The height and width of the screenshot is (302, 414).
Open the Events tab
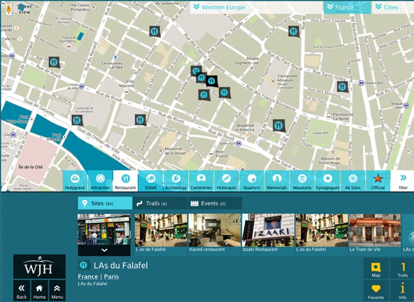pos(215,203)
